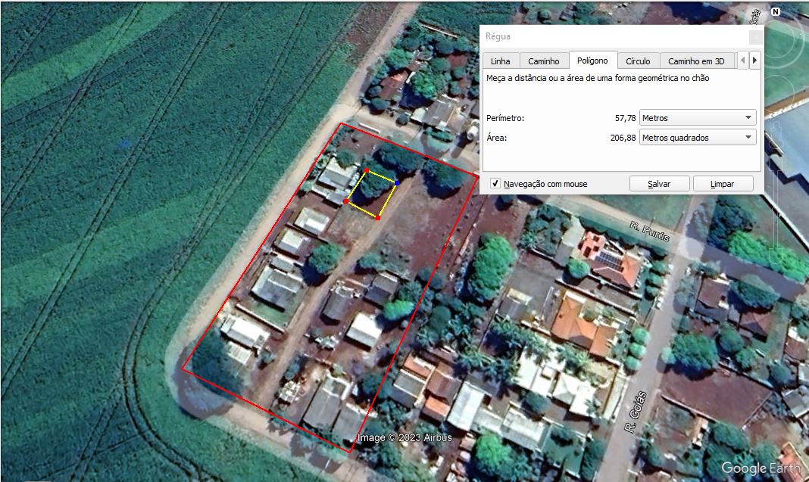Click the westernmost red vertex of yellow polygon
The height and width of the screenshot is (482, 809).
(345, 201)
